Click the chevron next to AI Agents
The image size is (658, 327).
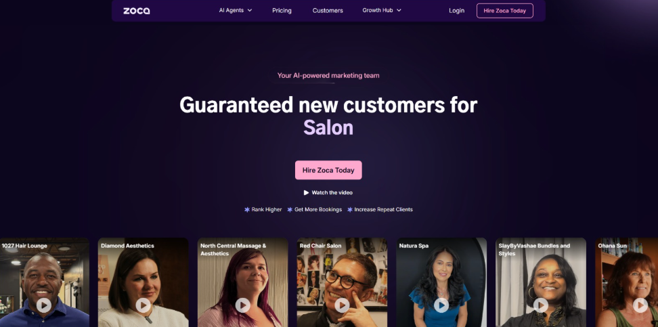250,11
